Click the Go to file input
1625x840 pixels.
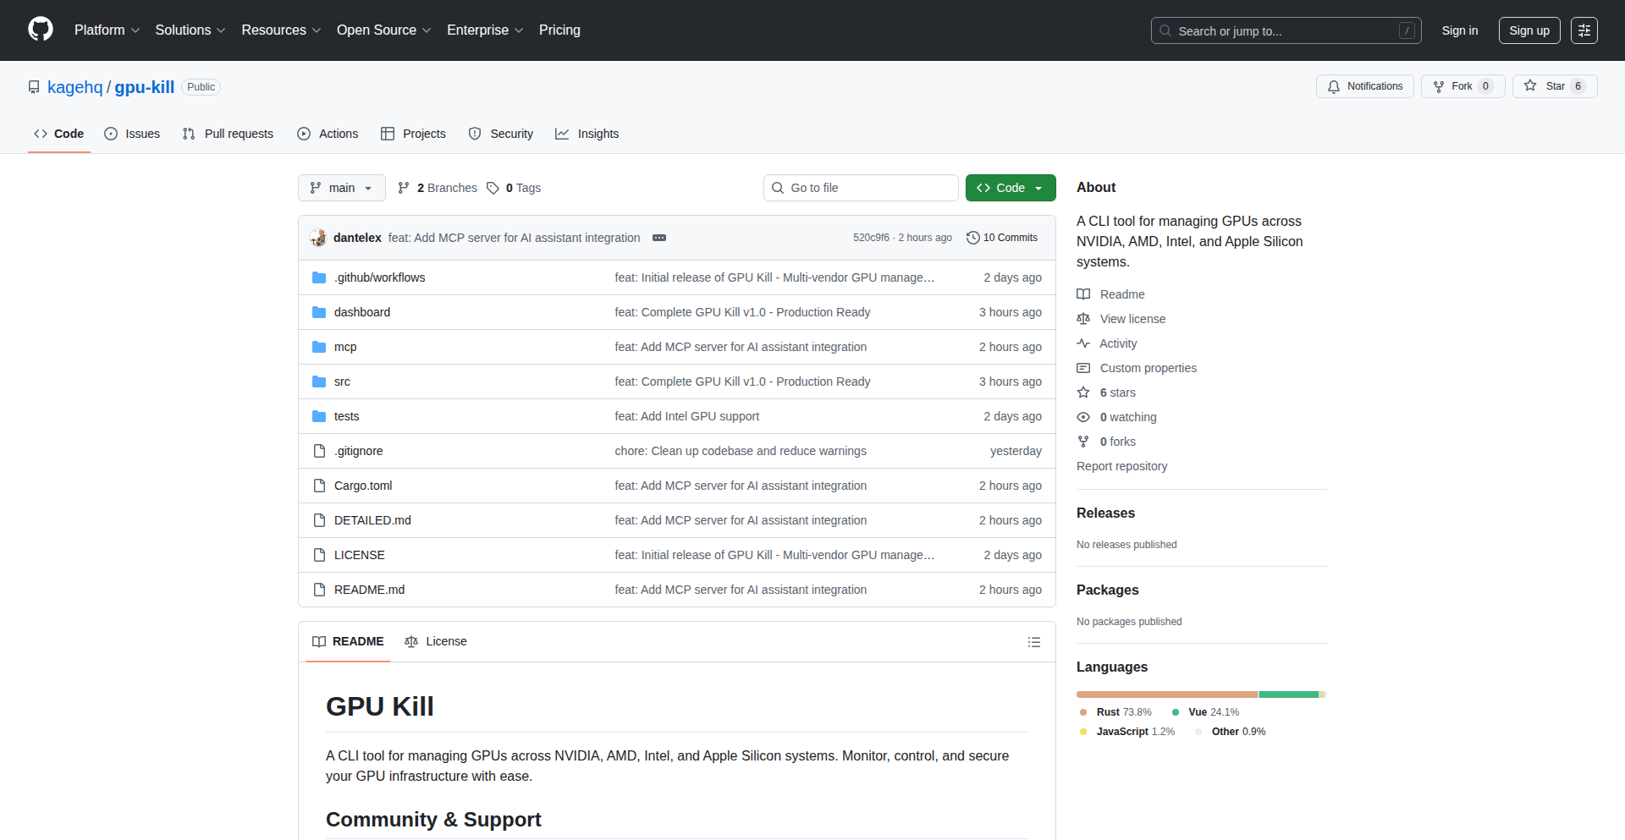pyautogui.click(x=861, y=188)
